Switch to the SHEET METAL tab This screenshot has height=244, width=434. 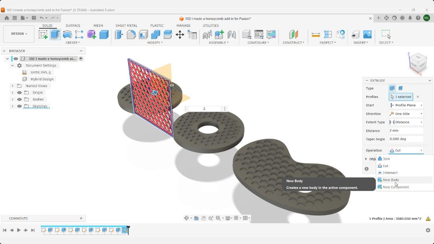(x=126, y=26)
